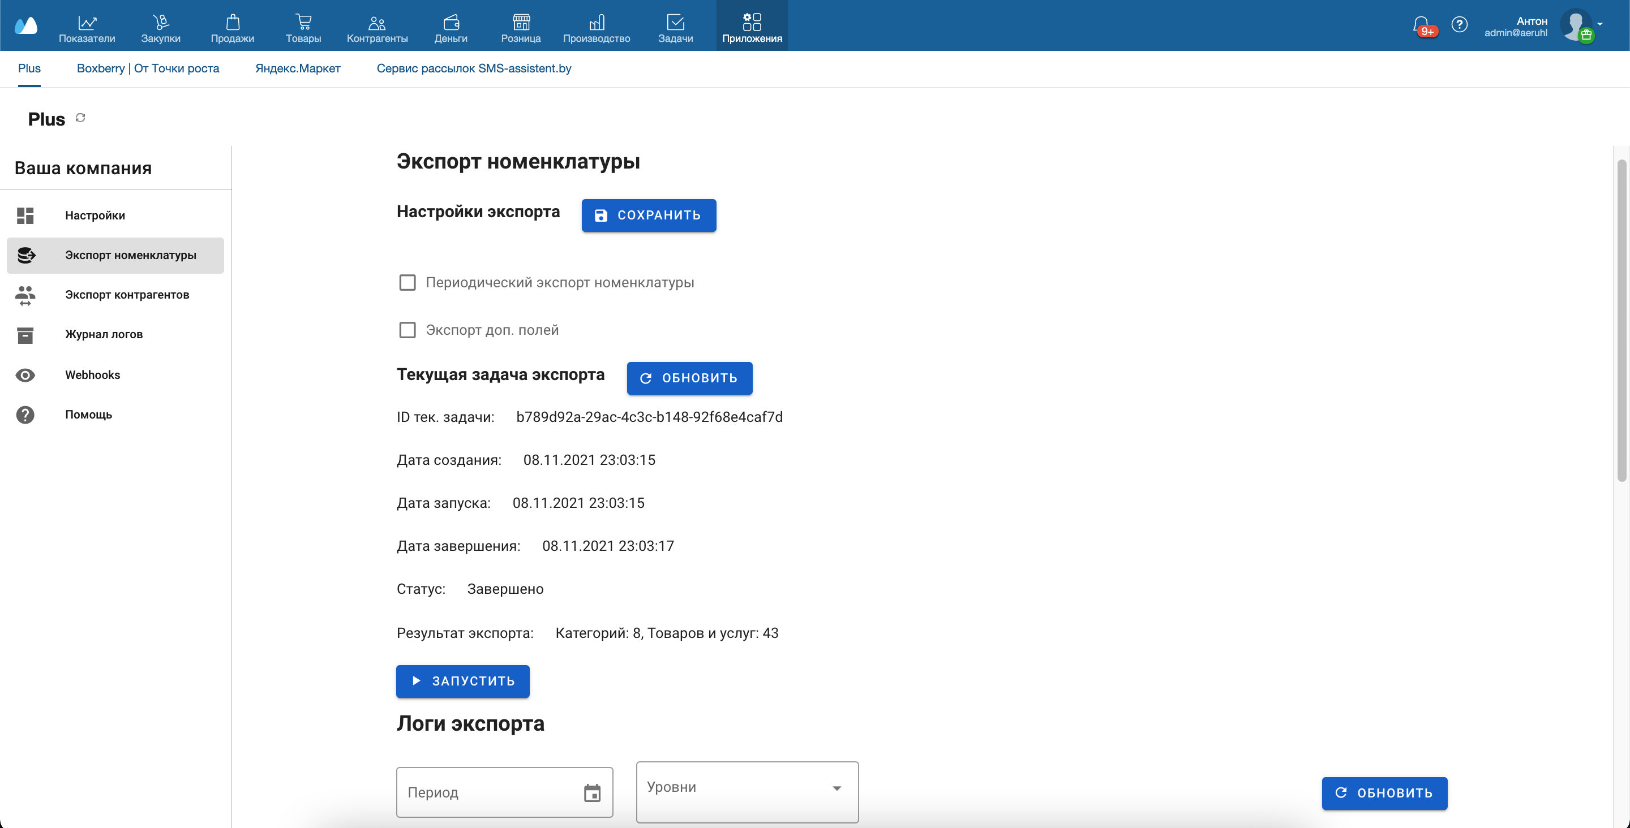Viewport: 1630px width, 828px height.
Task: Open Boxberry | От Точки роста tab
Action: point(148,68)
